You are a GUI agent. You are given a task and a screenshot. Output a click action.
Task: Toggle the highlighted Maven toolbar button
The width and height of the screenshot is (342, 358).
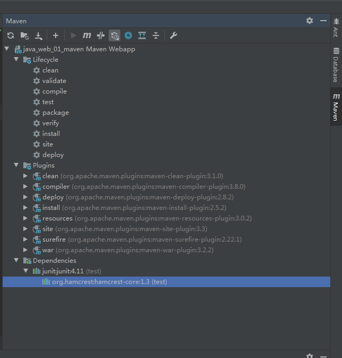tap(115, 35)
